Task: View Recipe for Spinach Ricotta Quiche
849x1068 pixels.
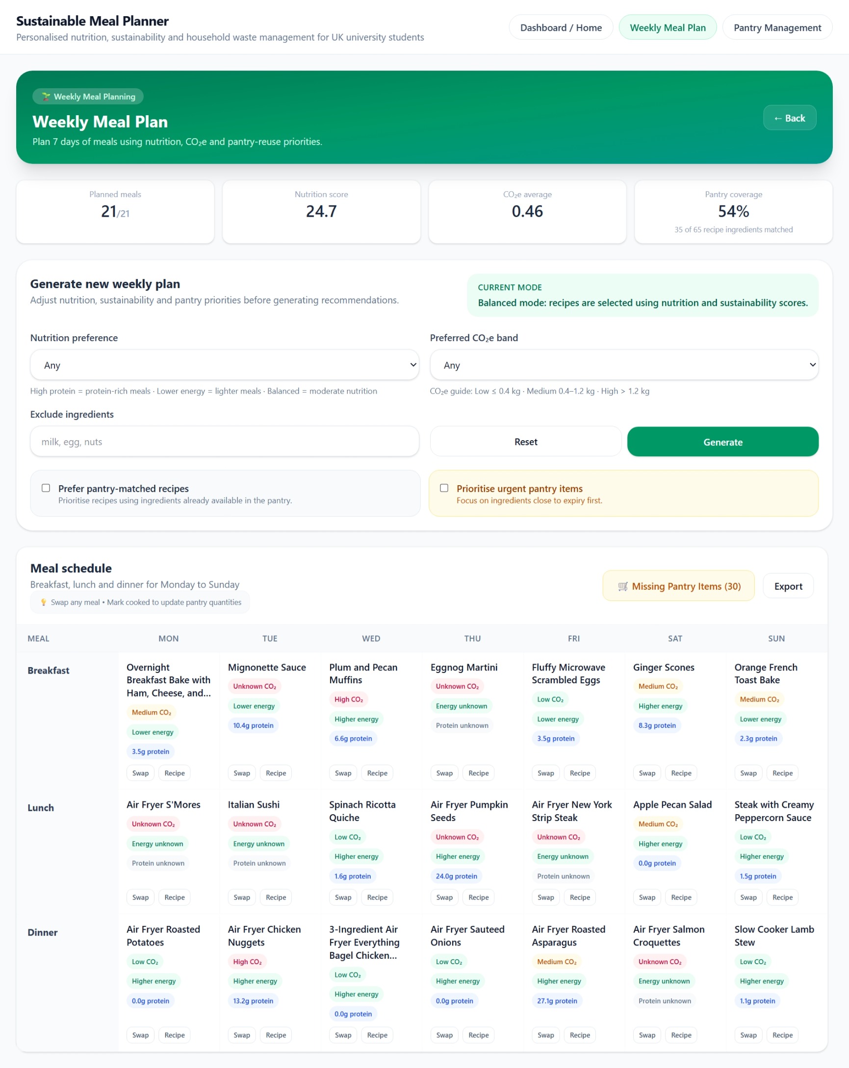Action: tap(377, 897)
